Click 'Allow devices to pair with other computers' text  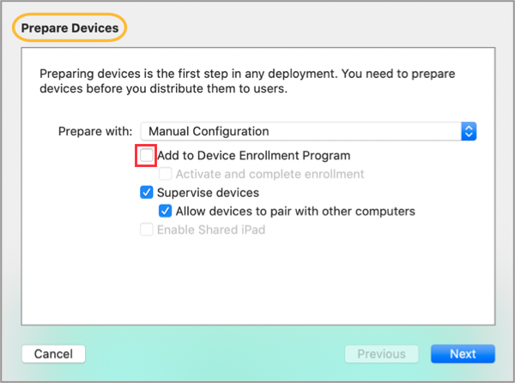(295, 211)
